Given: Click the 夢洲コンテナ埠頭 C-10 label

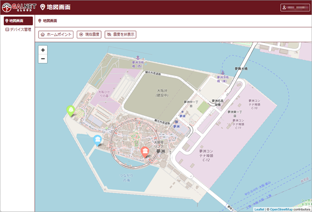Looking at the screenshot, I should [x=254, y=104].
